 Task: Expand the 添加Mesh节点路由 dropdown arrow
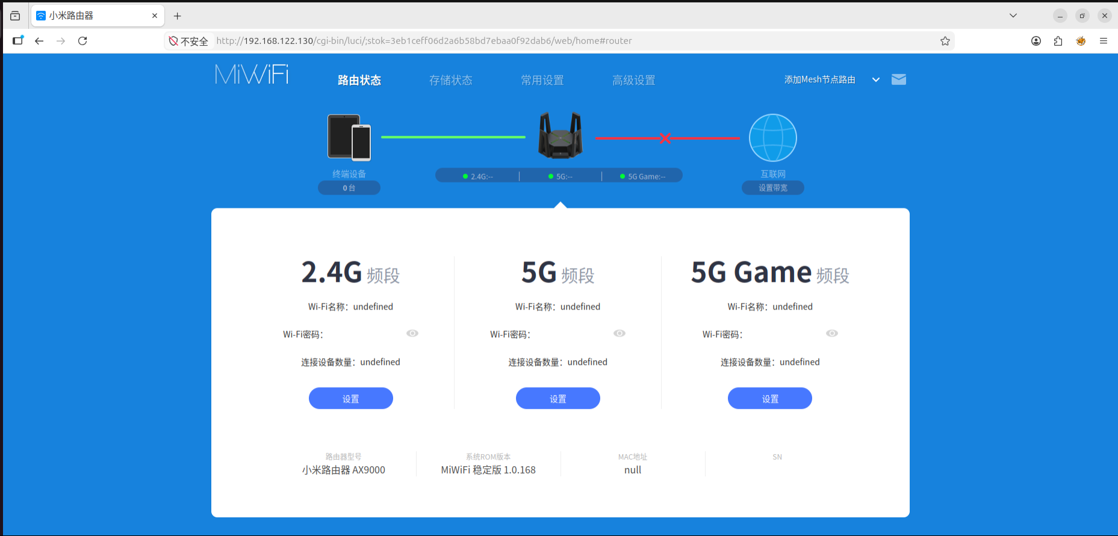[x=876, y=79]
